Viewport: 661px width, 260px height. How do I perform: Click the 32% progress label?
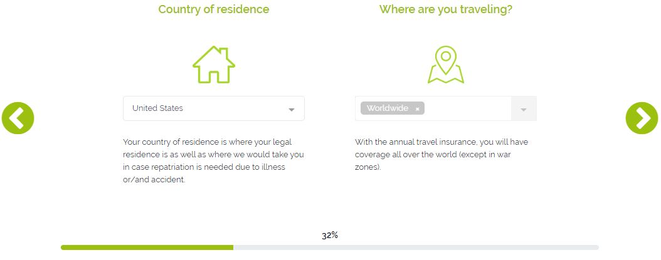330,236
